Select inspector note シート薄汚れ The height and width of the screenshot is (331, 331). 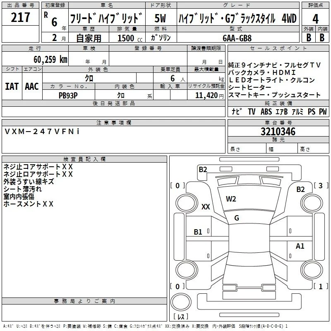pos(23,189)
